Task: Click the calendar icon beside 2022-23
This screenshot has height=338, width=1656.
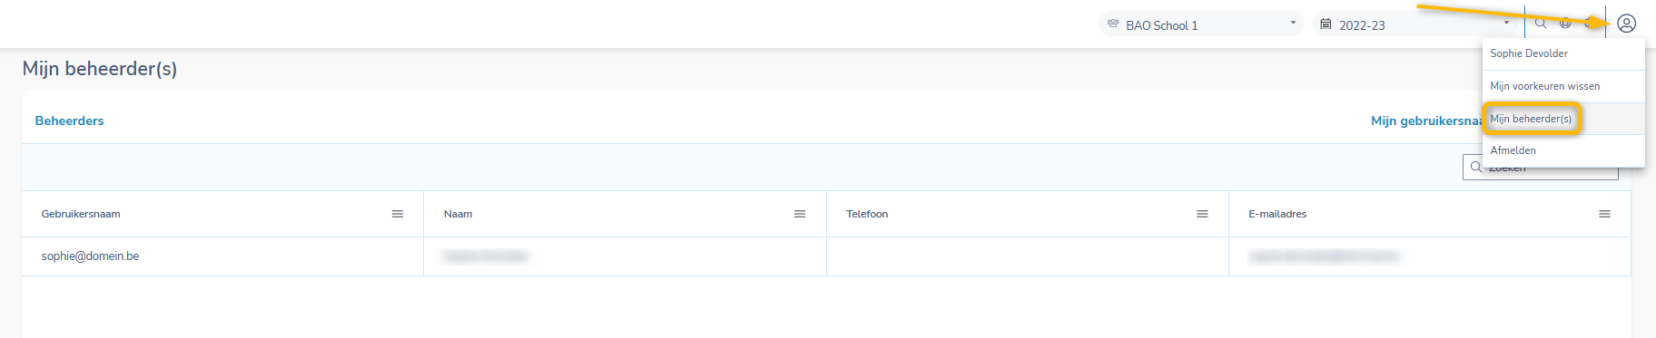Action: coord(1326,24)
